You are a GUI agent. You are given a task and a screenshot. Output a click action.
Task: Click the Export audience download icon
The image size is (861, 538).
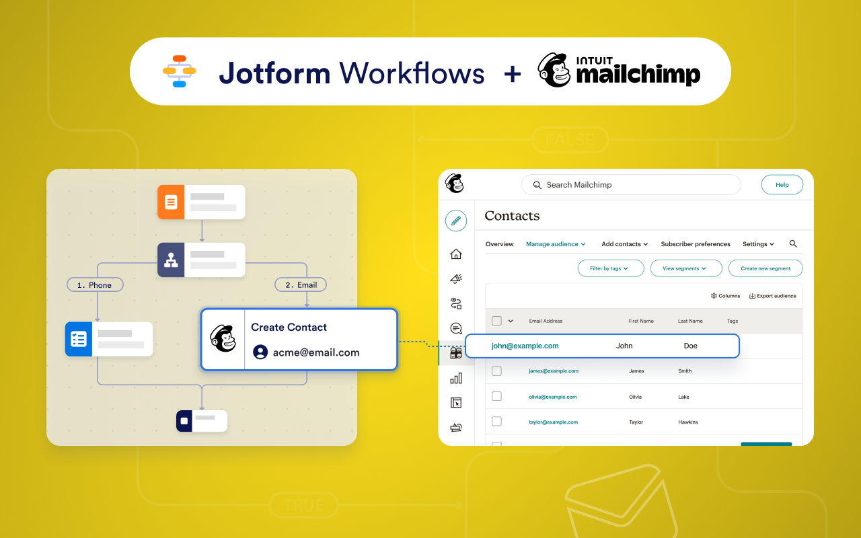[x=752, y=296]
